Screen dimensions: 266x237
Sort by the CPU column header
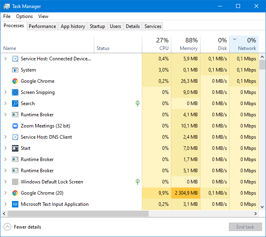tap(157, 44)
